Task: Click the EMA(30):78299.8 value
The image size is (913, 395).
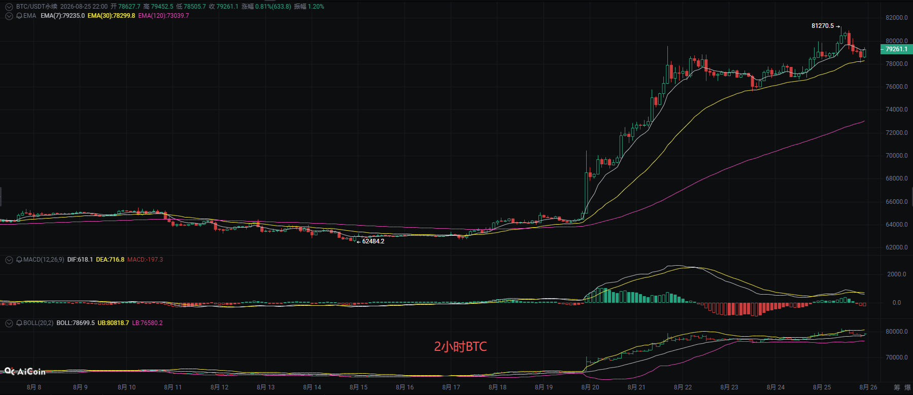Action: click(x=111, y=16)
